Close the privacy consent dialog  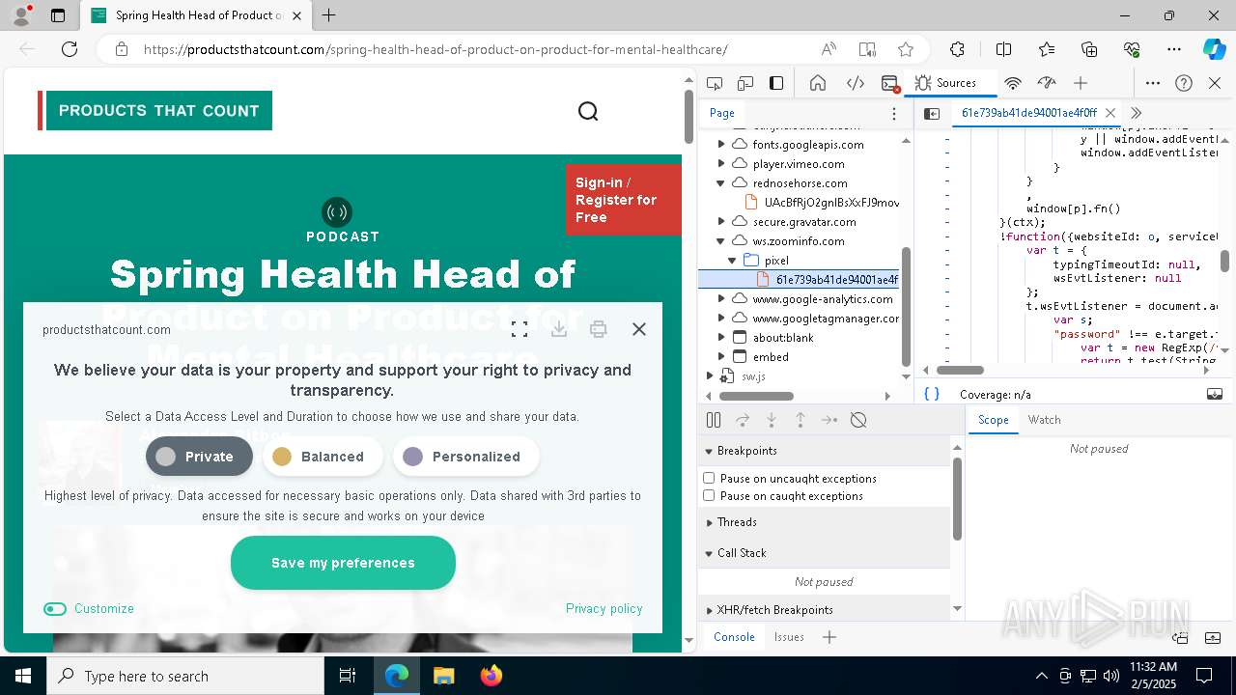pos(639,329)
